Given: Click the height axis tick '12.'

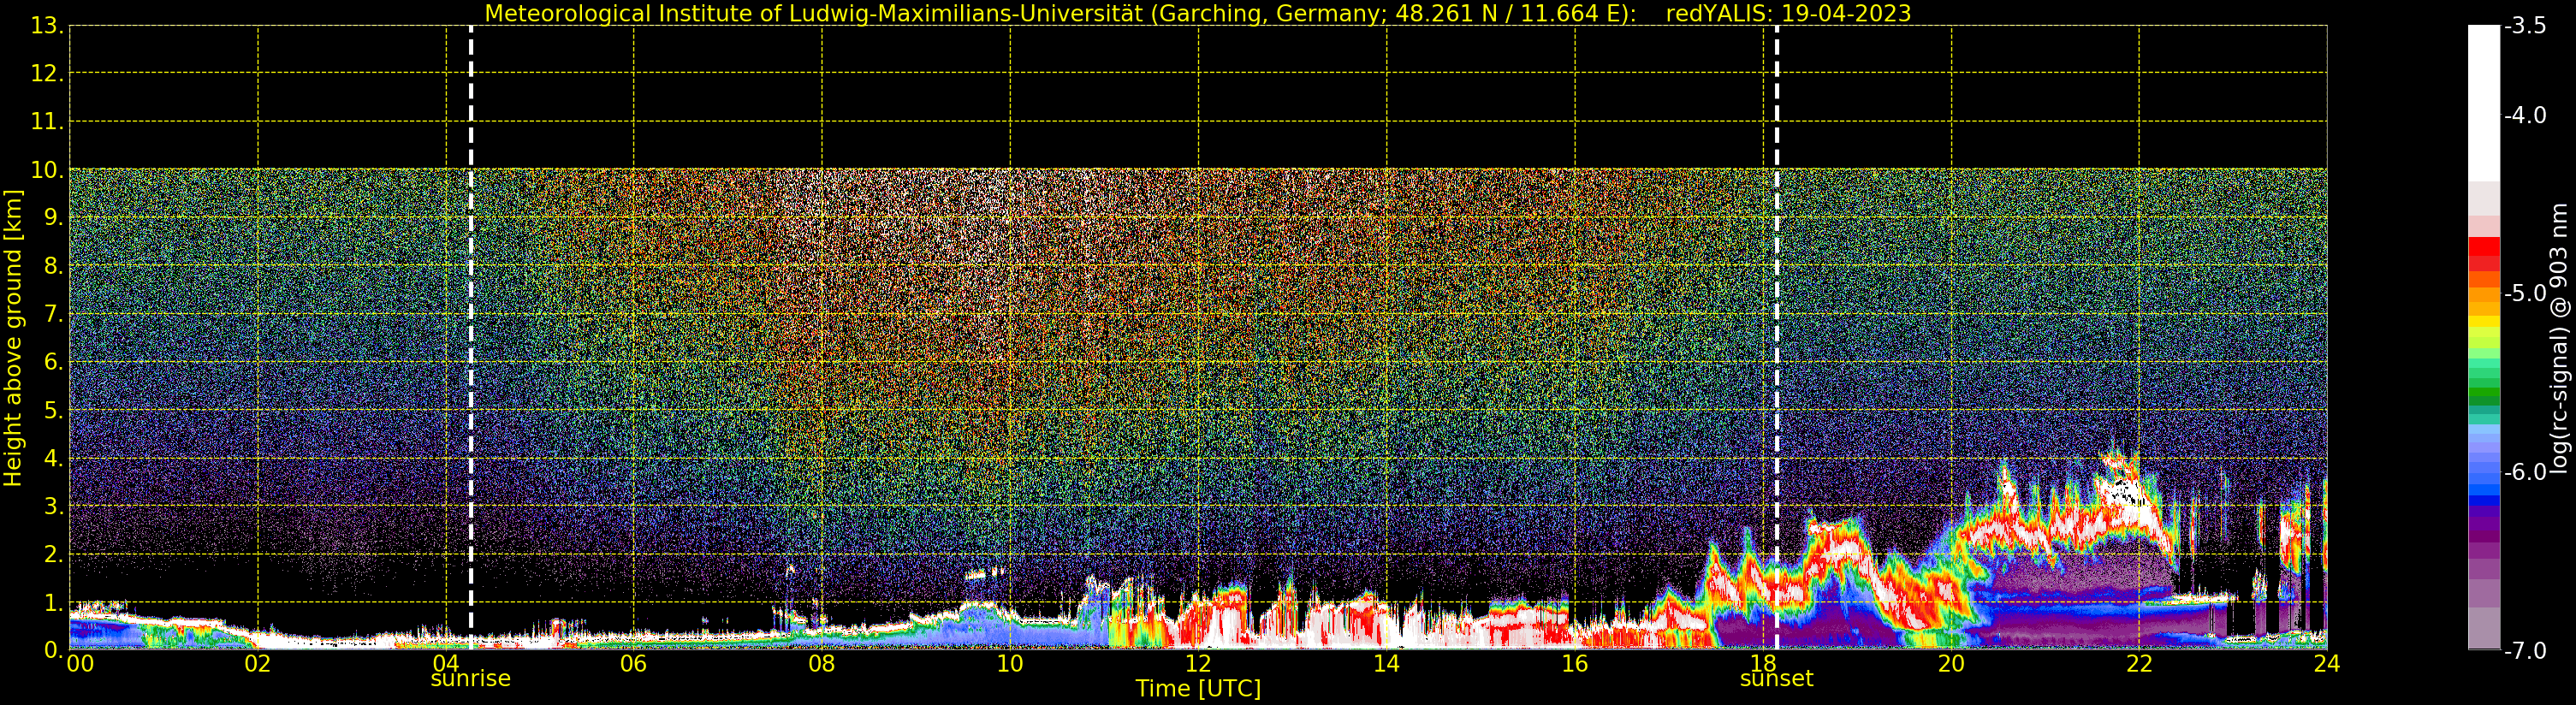Looking at the screenshot, I should (47, 74).
